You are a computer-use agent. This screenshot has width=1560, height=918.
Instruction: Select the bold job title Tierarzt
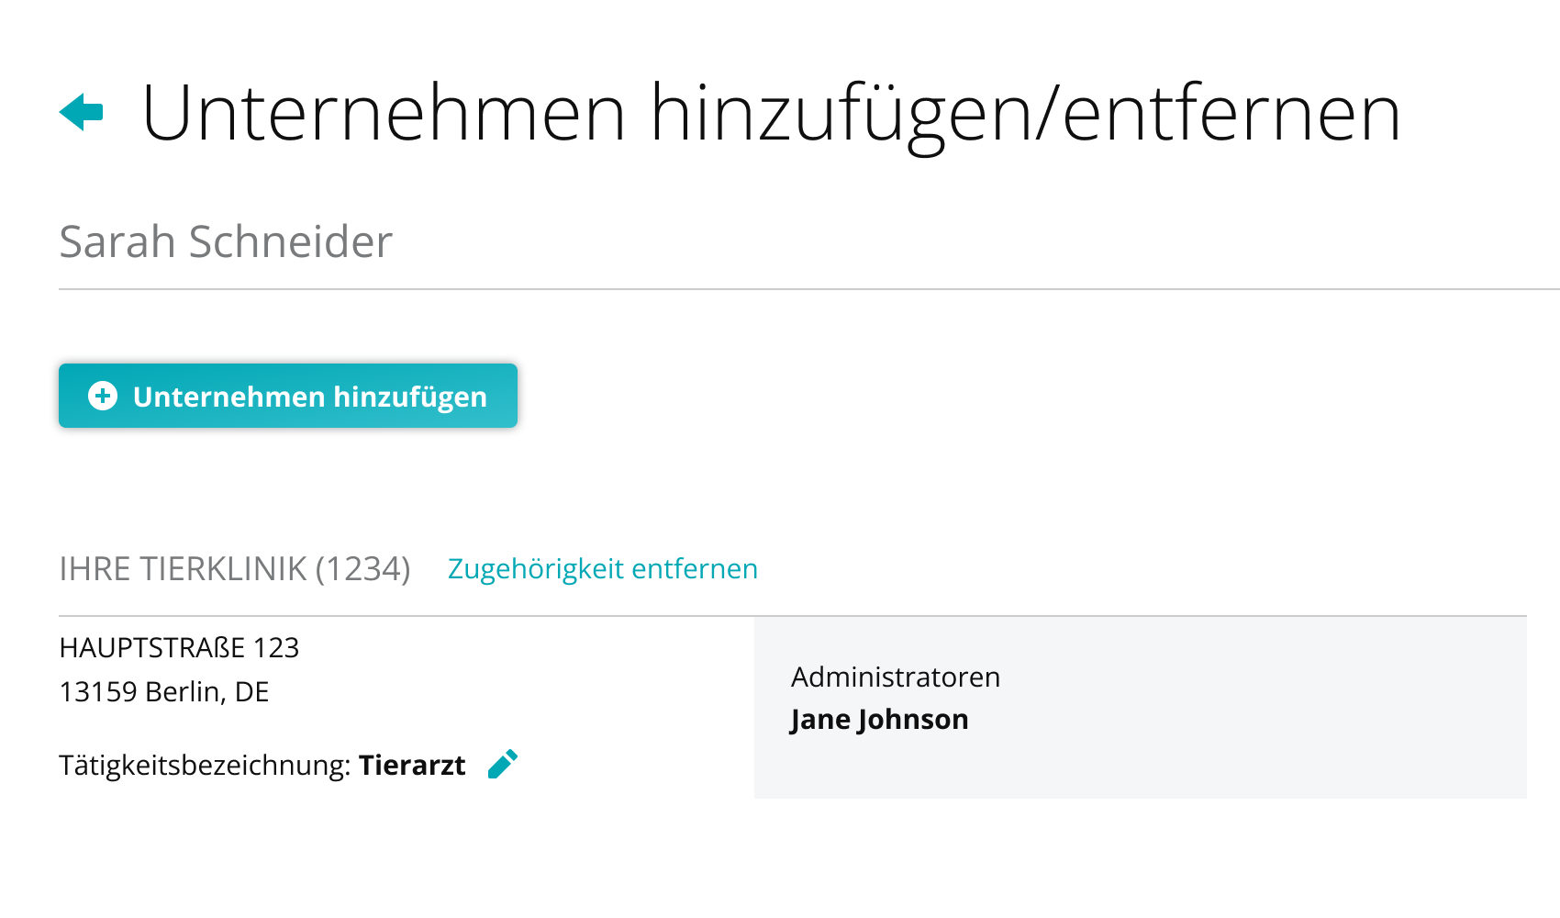[x=412, y=765]
